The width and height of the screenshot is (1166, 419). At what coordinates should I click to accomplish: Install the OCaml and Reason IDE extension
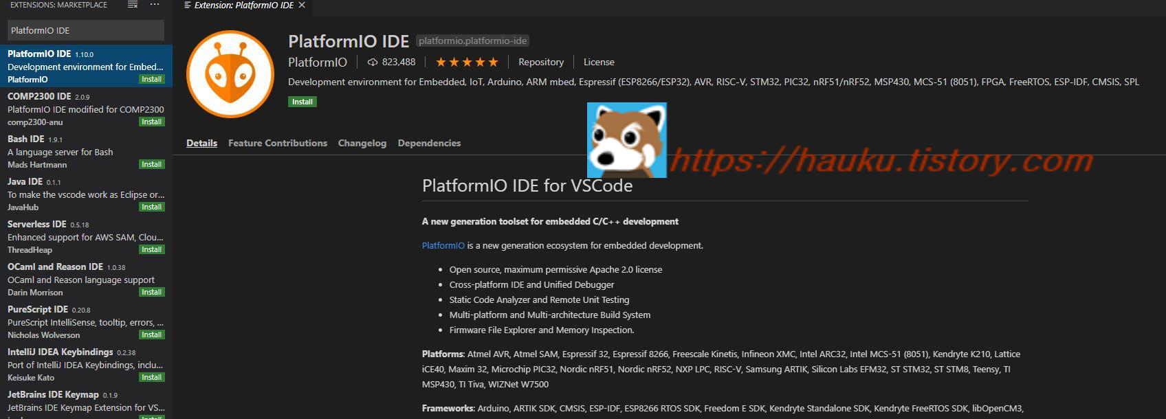click(151, 292)
